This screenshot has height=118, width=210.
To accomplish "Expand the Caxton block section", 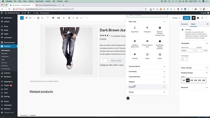I will [147, 92].
